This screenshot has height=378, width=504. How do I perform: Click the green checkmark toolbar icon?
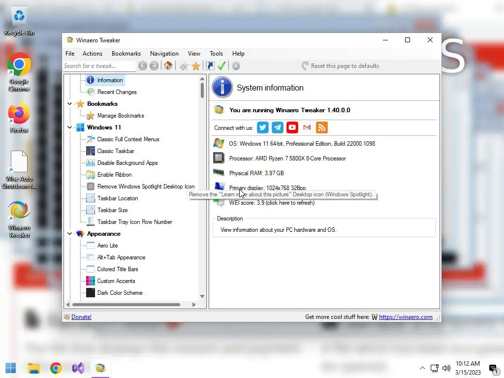[x=221, y=66]
